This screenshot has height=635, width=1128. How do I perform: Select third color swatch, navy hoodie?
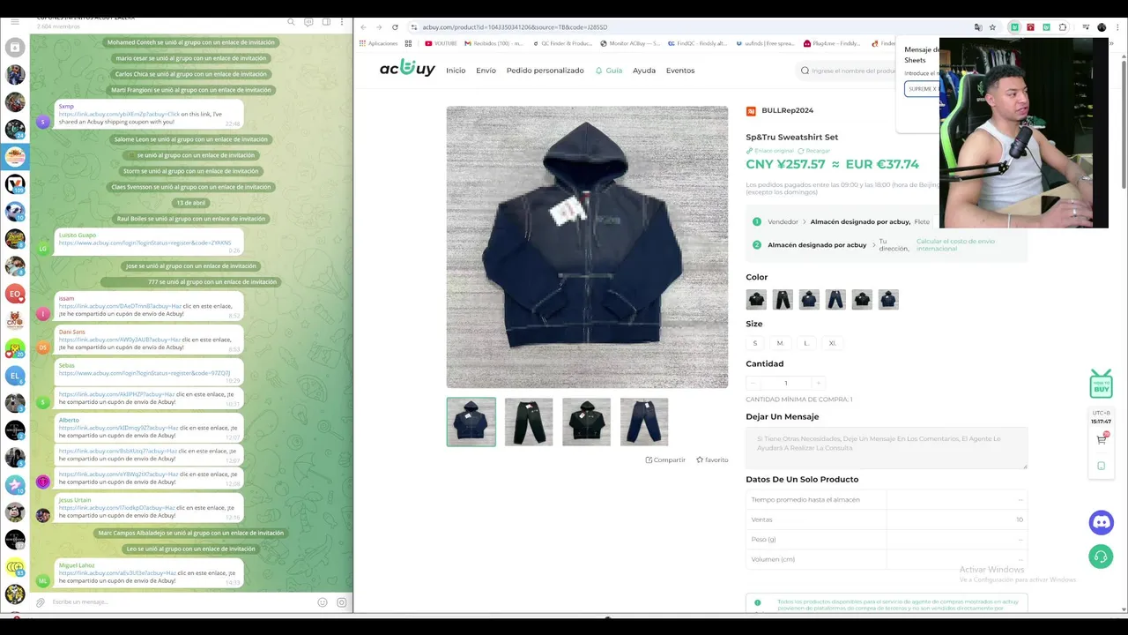[x=809, y=300]
